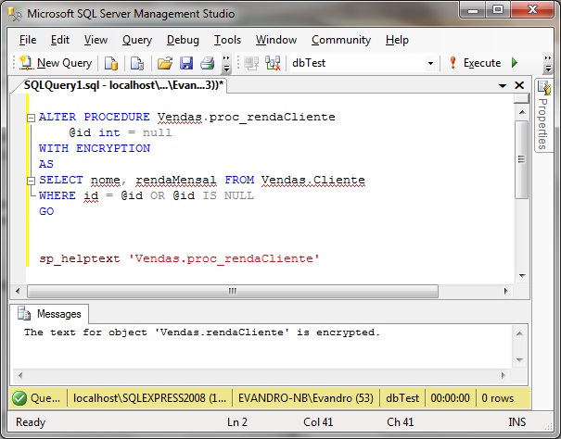Viewport: 561px width, 439px height.
Task: Open the Community menu
Action: click(x=341, y=40)
